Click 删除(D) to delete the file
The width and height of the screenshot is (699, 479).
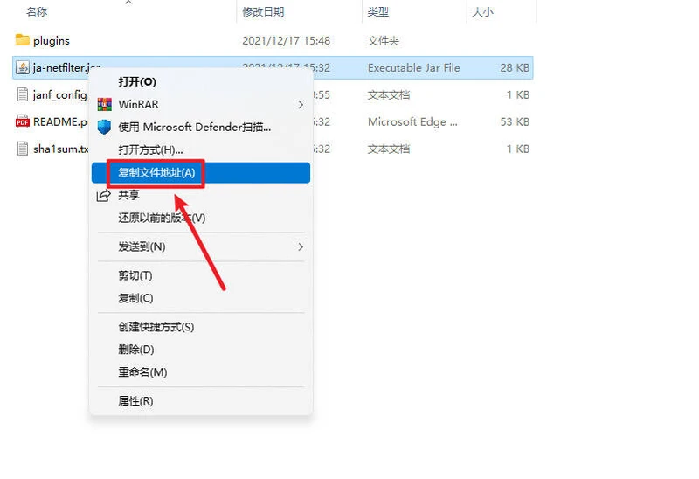coord(136,350)
